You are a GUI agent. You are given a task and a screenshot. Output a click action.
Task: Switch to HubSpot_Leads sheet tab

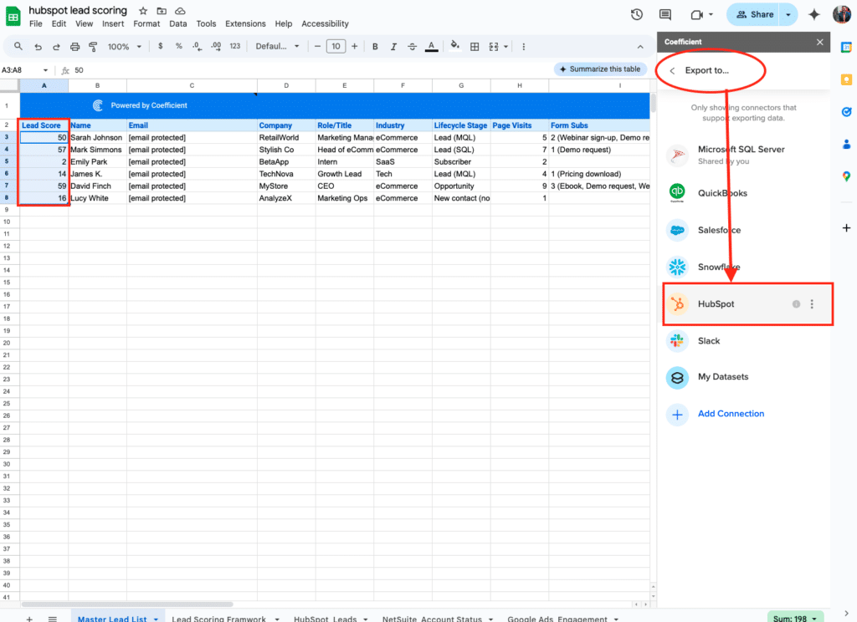point(326,618)
